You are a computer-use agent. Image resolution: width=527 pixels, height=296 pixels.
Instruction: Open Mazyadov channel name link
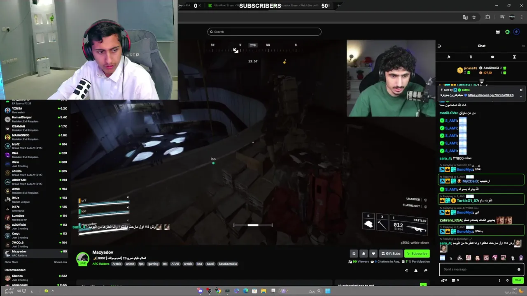(x=103, y=252)
